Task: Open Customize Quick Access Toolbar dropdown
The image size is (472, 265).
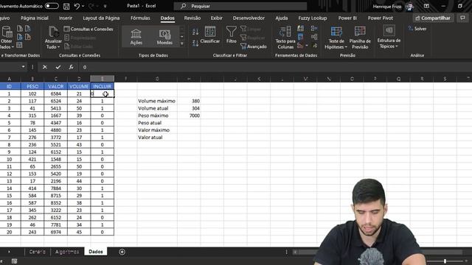Action: pos(105,6)
